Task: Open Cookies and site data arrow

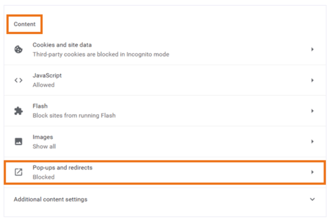Action: [x=312, y=49]
